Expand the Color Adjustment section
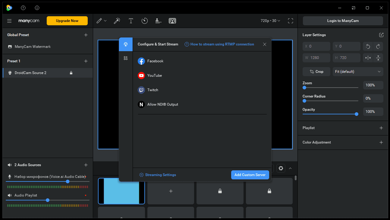Screen dimensions: 390x220 tap(381, 142)
